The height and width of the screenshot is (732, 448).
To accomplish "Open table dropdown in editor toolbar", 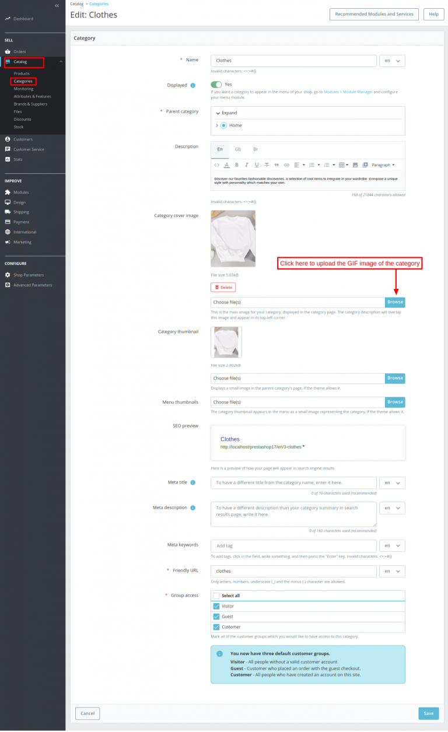I will (344, 164).
